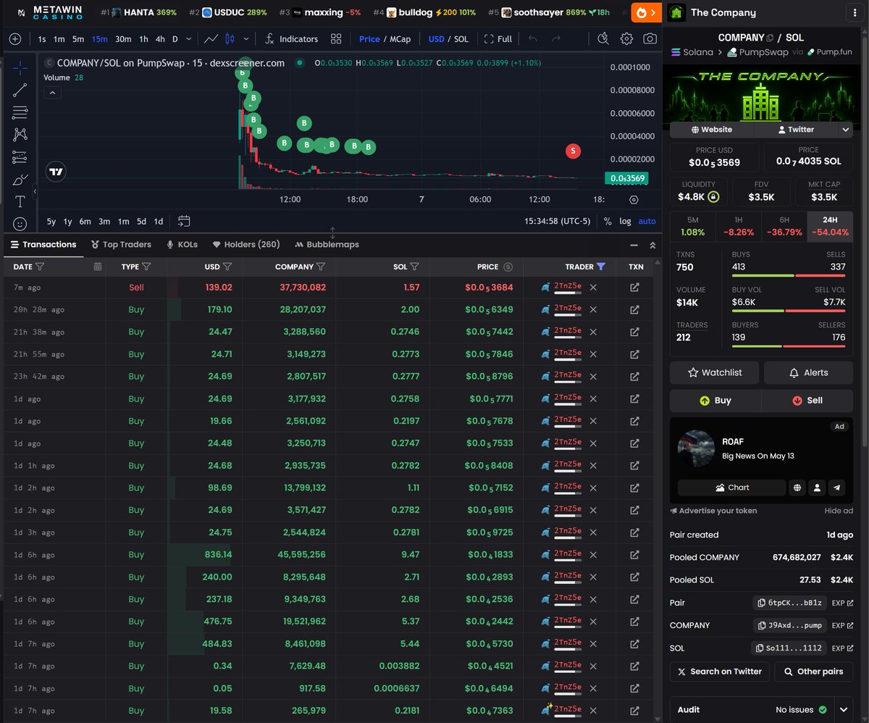Select the pattern drawing tool

pyautogui.click(x=20, y=135)
